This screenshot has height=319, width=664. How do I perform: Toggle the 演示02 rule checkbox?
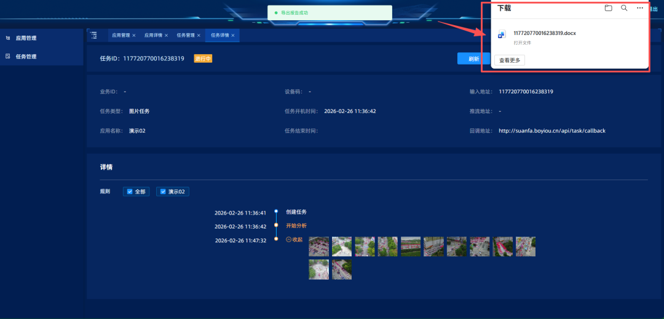pyautogui.click(x=163, y=192)
